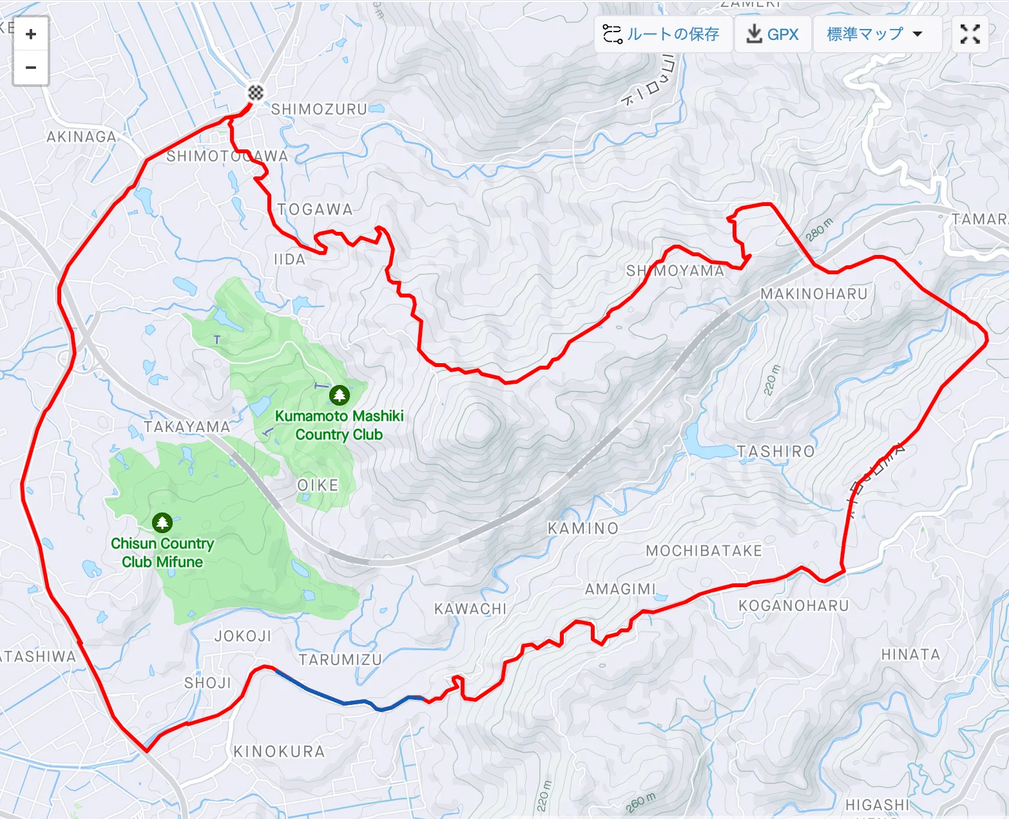Click the checkered finish flag marker

(256, 93)
